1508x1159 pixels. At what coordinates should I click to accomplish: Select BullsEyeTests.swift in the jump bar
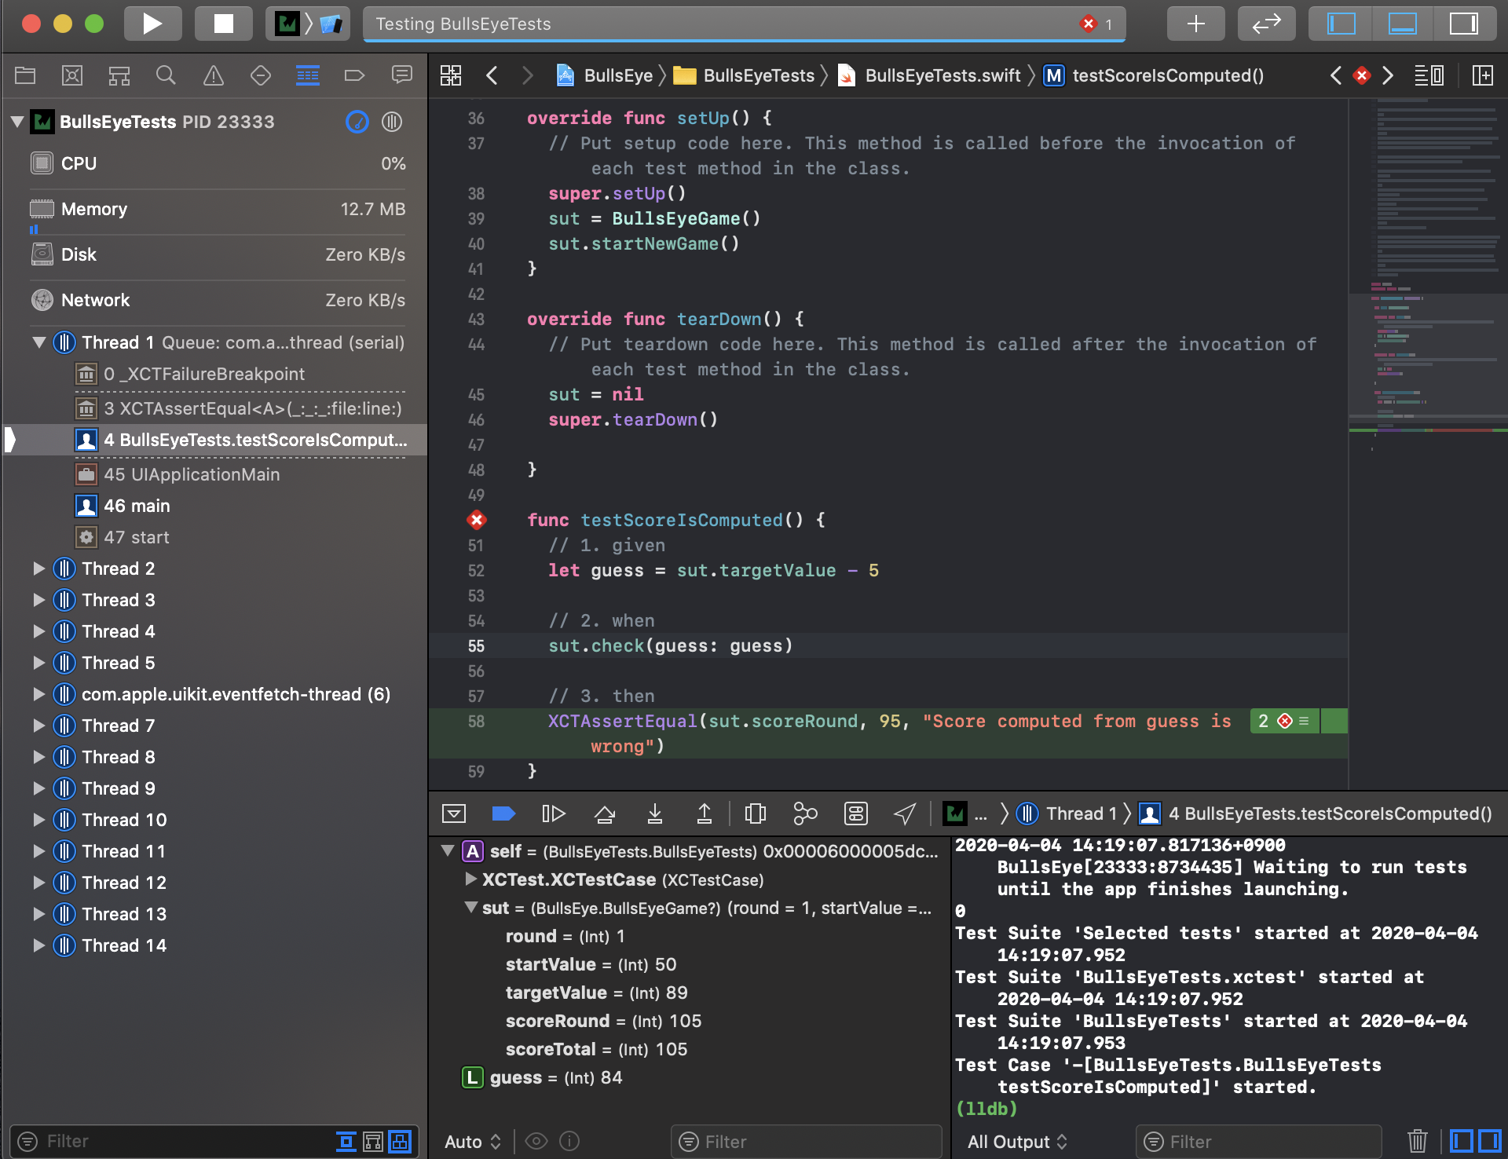(942, 75)
